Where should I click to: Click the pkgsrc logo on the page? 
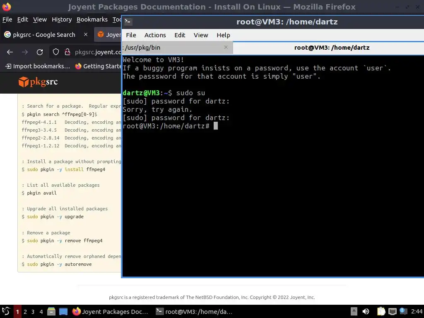tap(38, 82)
